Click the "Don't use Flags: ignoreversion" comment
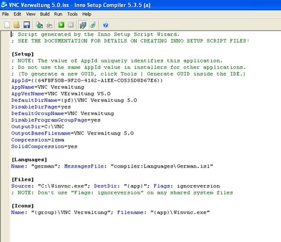The image size is (281, 242). (122, 193)
